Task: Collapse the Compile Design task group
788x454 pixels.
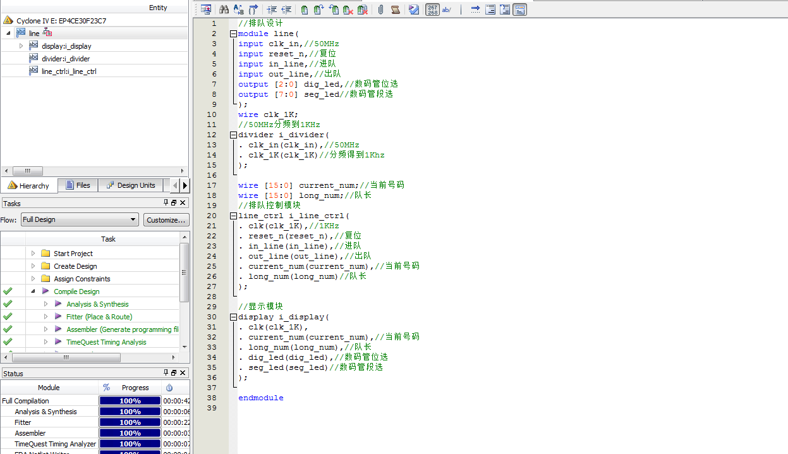Action: (33, 291)
